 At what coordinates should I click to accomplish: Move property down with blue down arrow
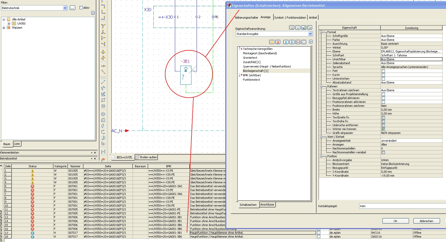[292, 42]
